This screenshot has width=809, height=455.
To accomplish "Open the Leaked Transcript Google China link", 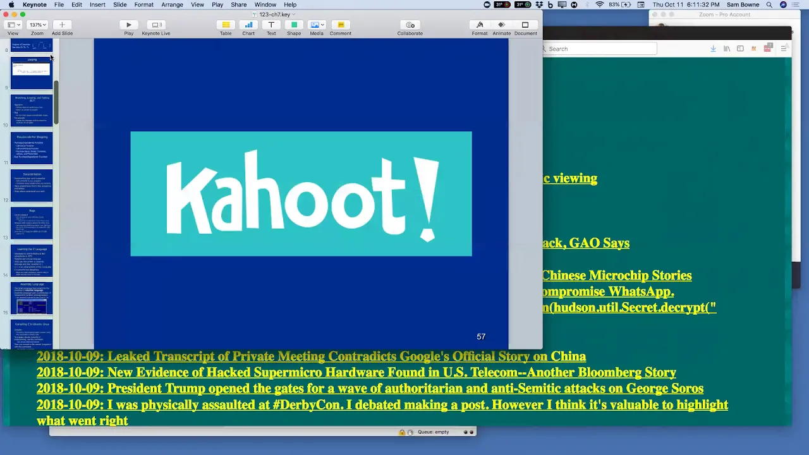I will [x=311, y=356].
